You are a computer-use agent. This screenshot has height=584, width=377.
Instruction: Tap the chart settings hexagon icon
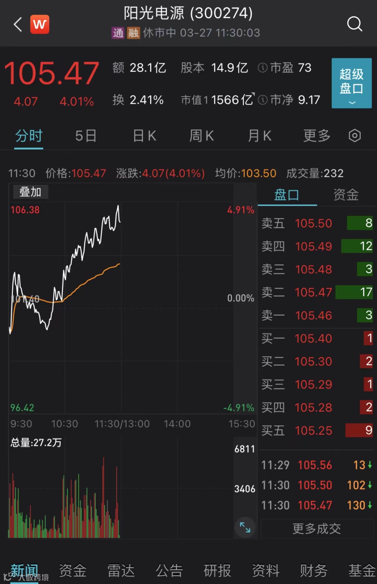coord(355,136)
